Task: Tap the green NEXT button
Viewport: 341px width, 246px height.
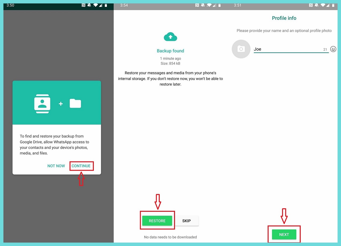Action: tap(284, 235)
